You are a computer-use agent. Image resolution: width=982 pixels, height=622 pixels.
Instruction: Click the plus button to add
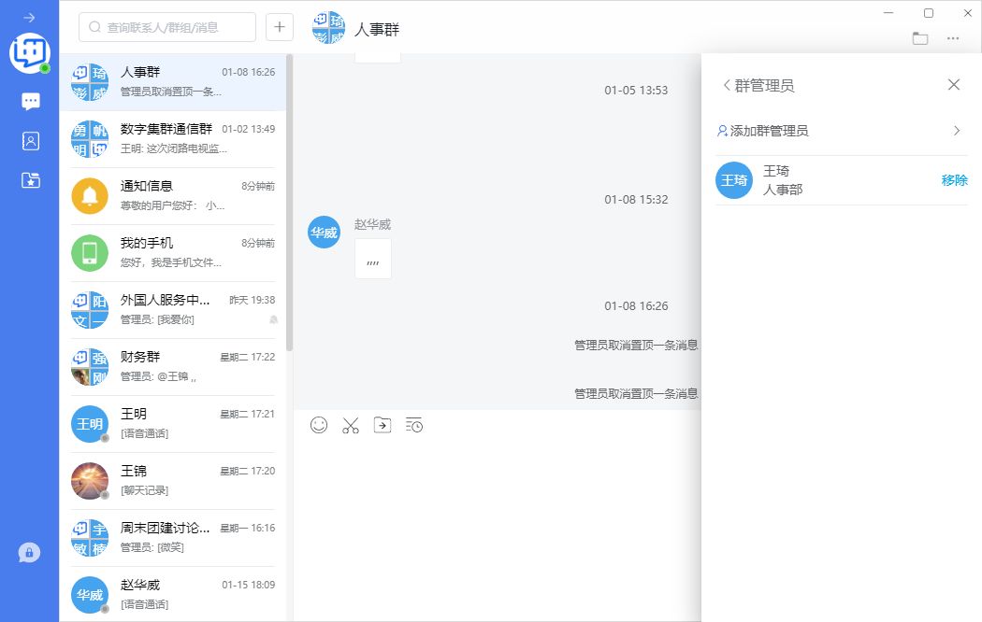click(280, 27)
